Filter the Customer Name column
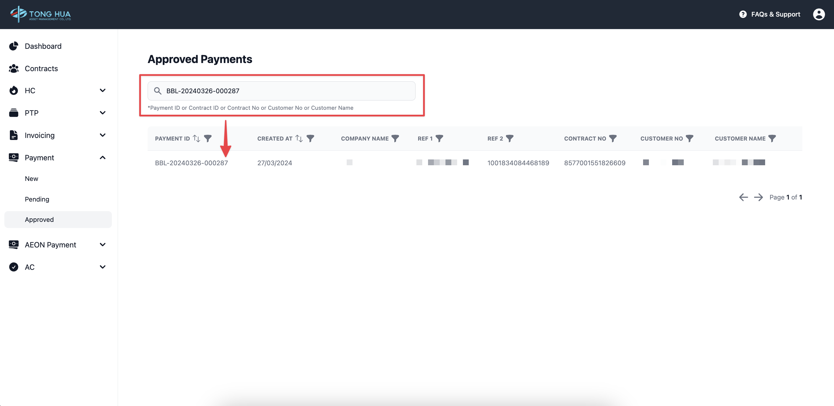This screenshot has height=406, width=834. tap(772, 139)
